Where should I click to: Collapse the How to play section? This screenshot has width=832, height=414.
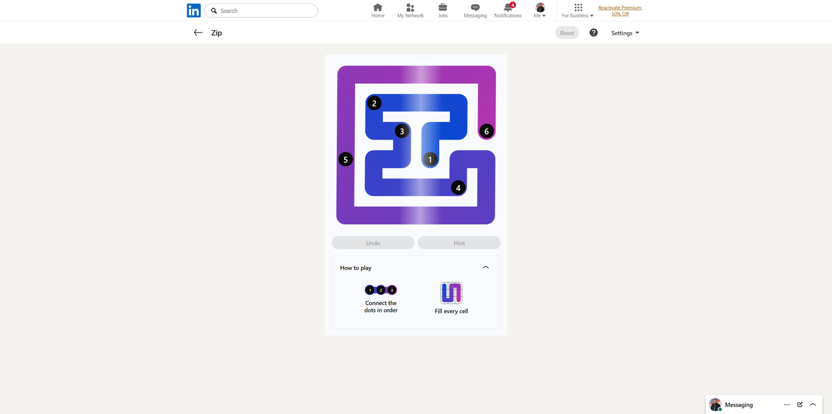pyautogui.click(x=485, y=267)
